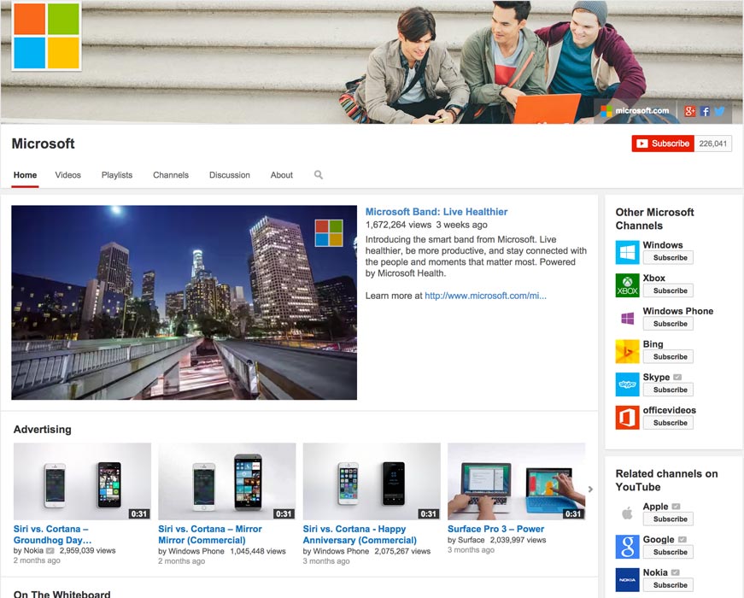
Task: Subscribe to the Skype channel
Action: pos(668,390)
